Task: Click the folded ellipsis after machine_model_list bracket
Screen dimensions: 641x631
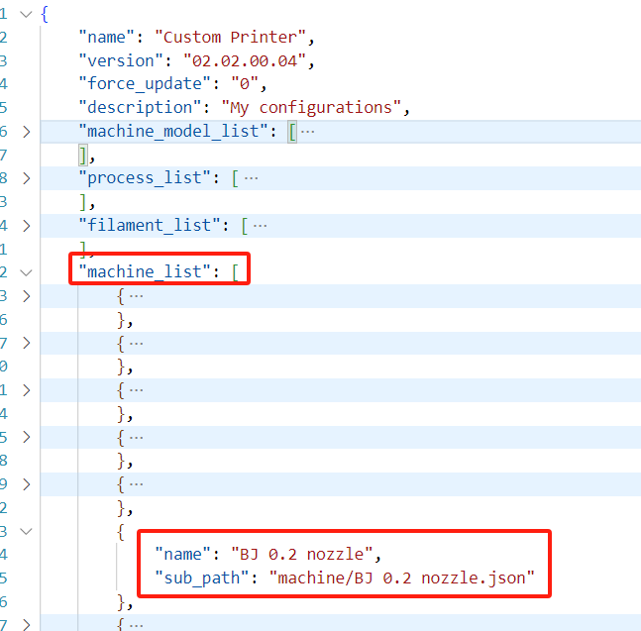Action: [307, 132]
